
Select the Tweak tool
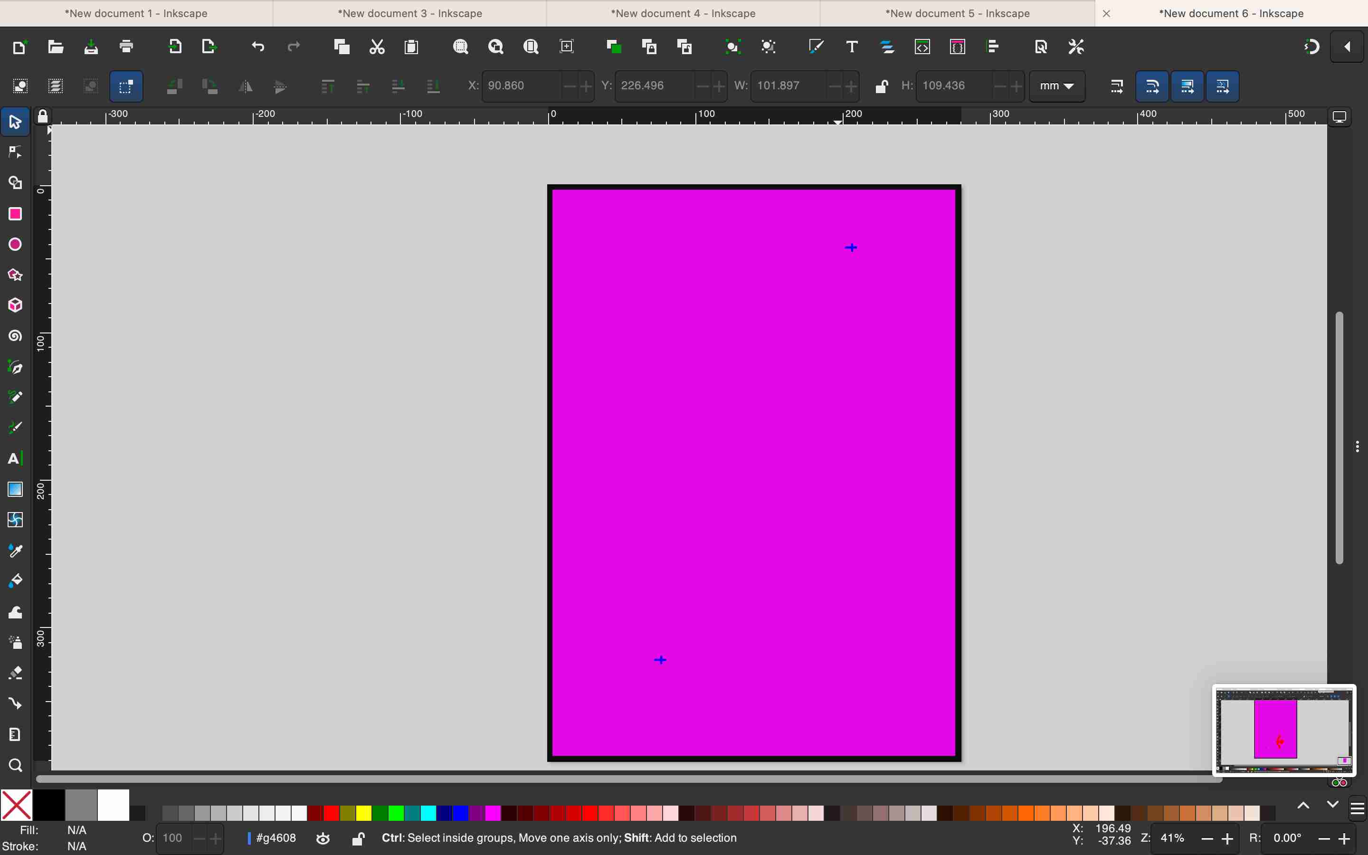click(x=15, y=612)
